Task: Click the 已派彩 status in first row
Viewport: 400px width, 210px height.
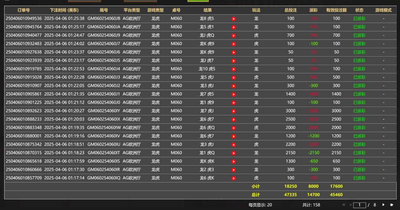Action: coord(359,18)
